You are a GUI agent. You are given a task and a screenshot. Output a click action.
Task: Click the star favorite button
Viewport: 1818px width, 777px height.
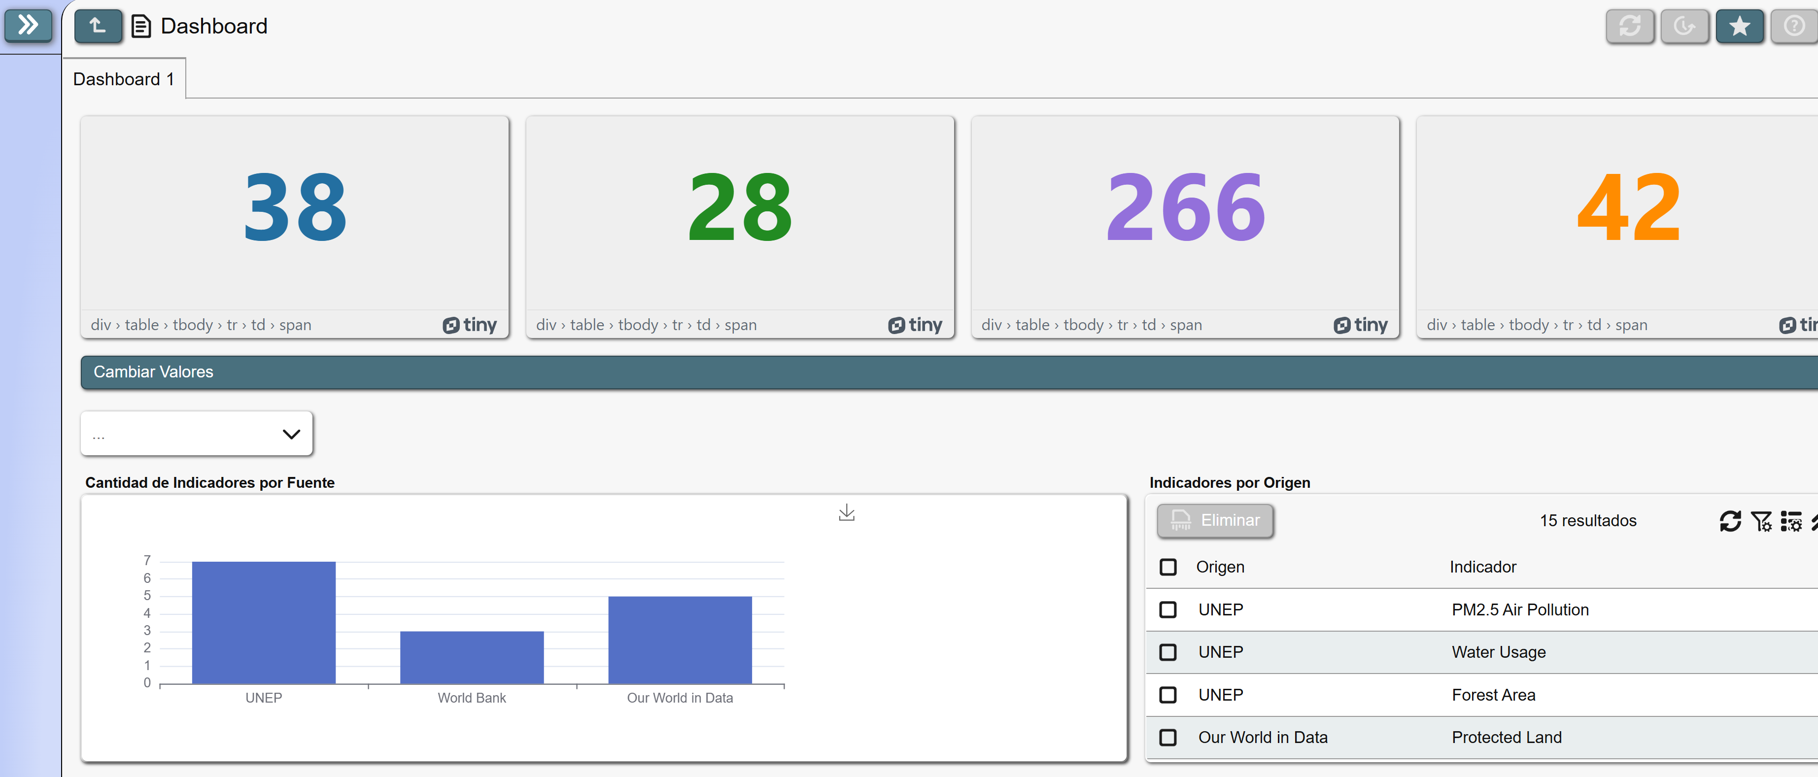pos(1739,26)
